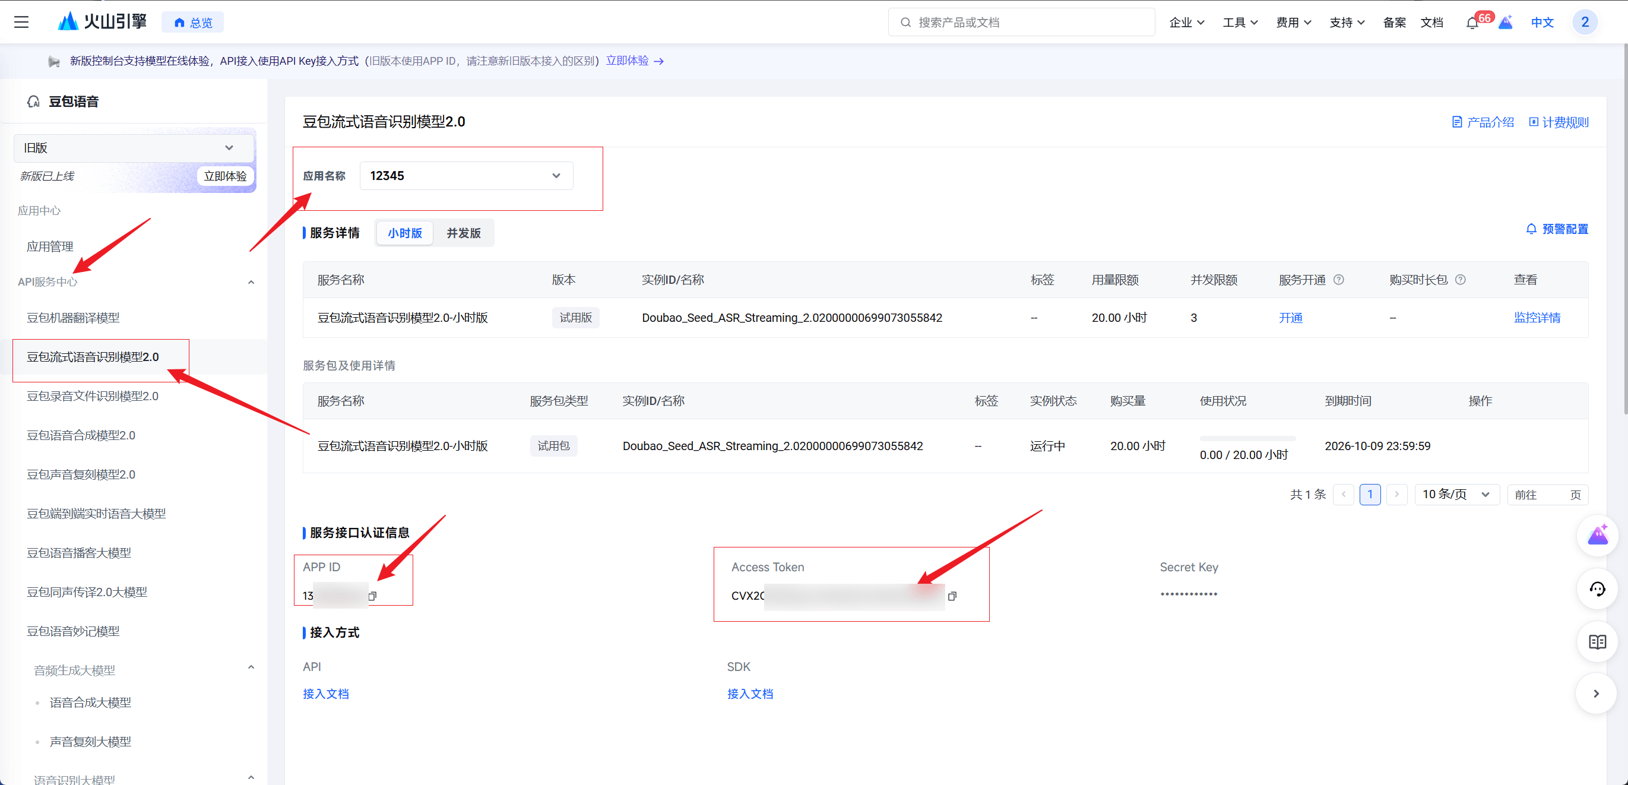Click the AI assistant floating icon
Viewport: 1628px width, 785px height.
tap(1597, 536)
